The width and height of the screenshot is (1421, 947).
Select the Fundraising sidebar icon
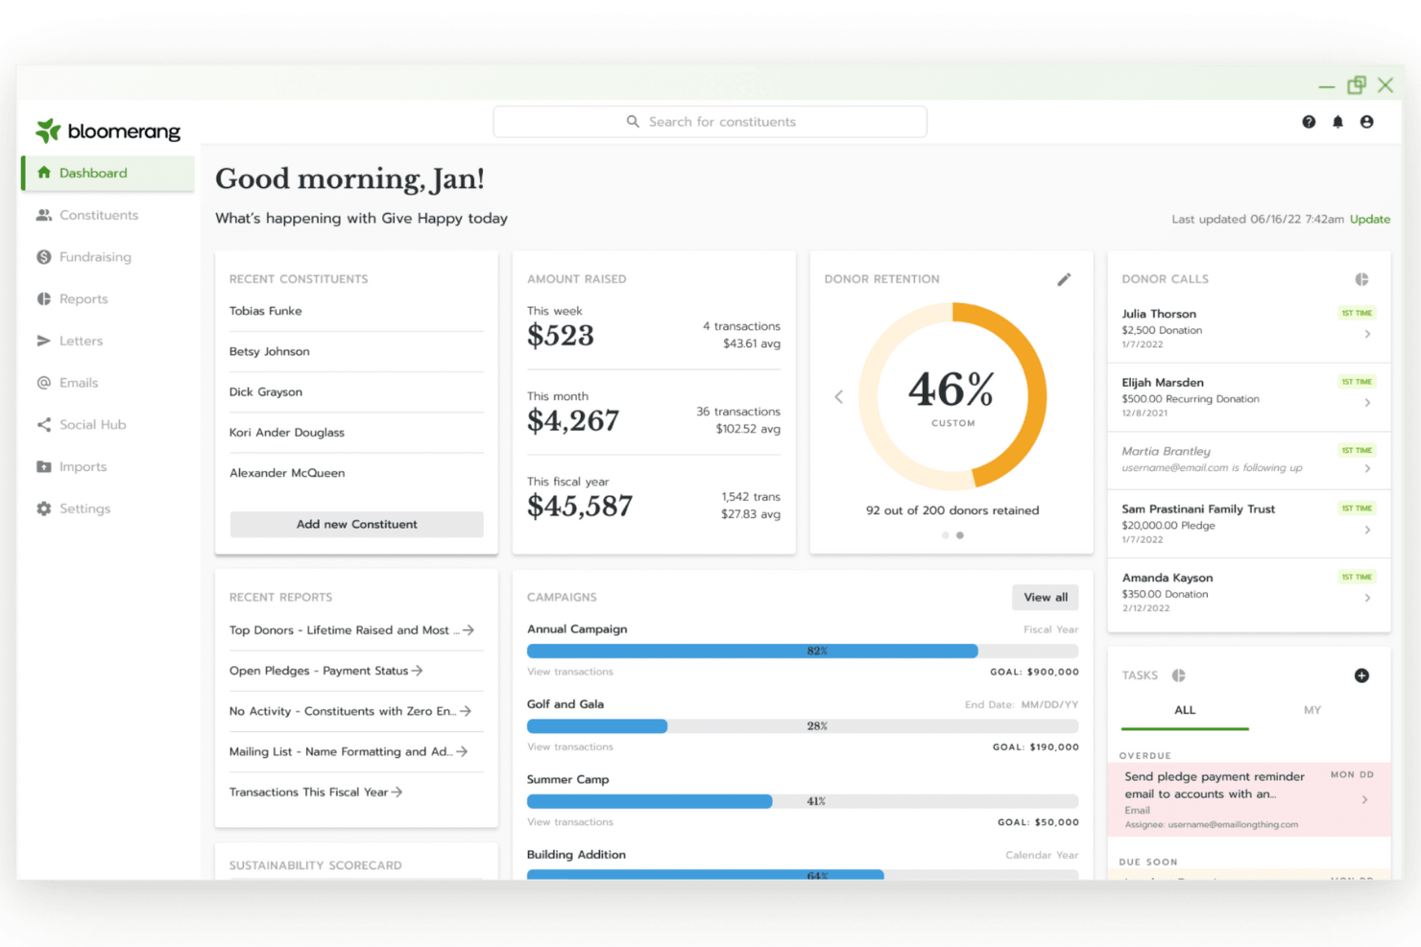click(x=43, y=256)
